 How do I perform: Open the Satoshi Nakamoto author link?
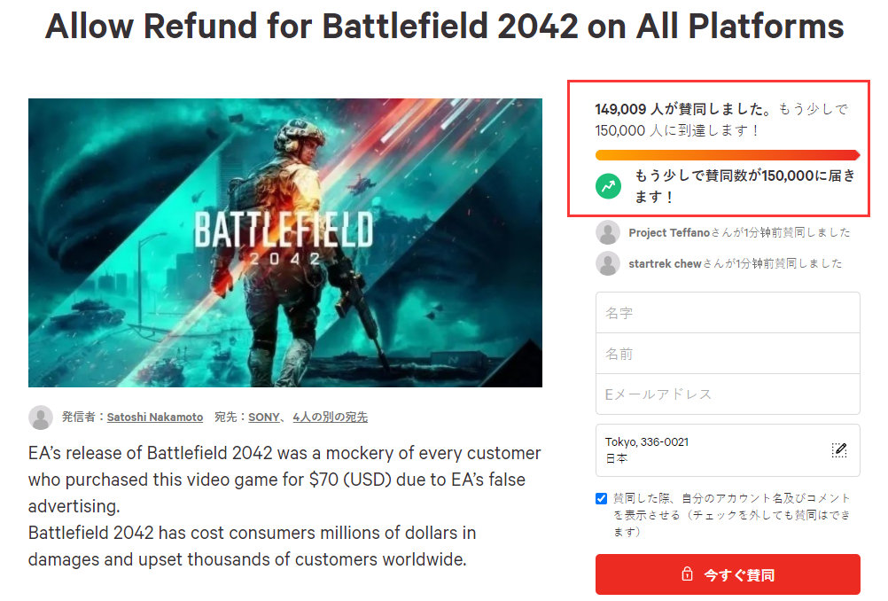point(154,418)
